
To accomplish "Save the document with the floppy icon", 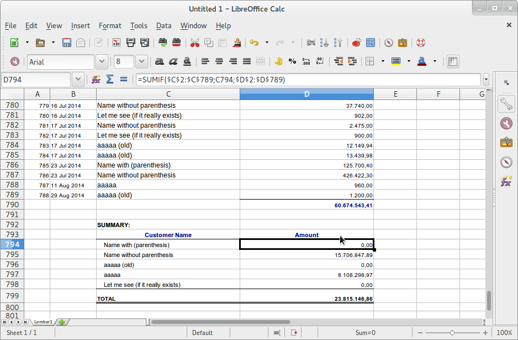I will pyautogui.click(x=67, y=43).
